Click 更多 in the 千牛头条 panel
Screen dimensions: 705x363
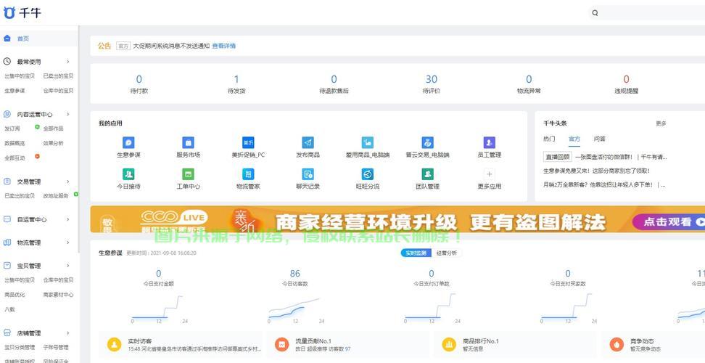(x=661, y=123)
